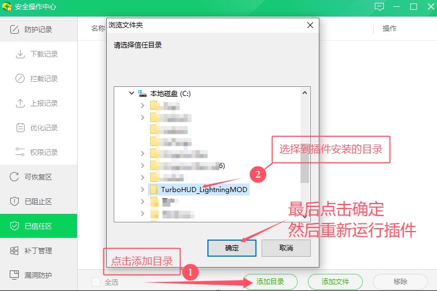Expand the first folder under 本地磁盘 (C:)

143,105
